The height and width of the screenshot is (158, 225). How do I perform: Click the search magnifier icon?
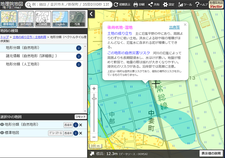click(28, 5)
